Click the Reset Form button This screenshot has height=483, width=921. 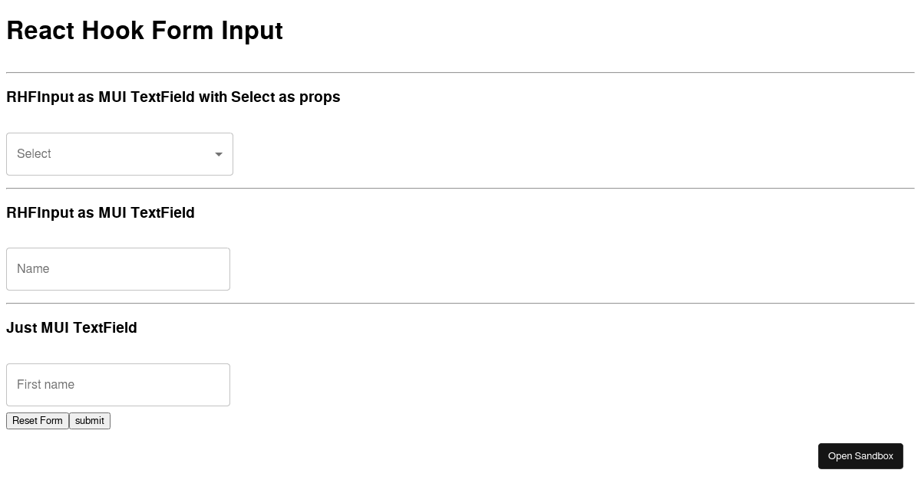coord(38,421)
